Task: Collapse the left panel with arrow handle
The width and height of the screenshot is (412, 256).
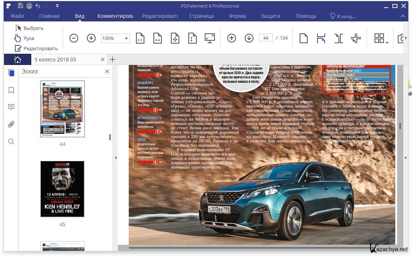Action: [x=116, y=158]
